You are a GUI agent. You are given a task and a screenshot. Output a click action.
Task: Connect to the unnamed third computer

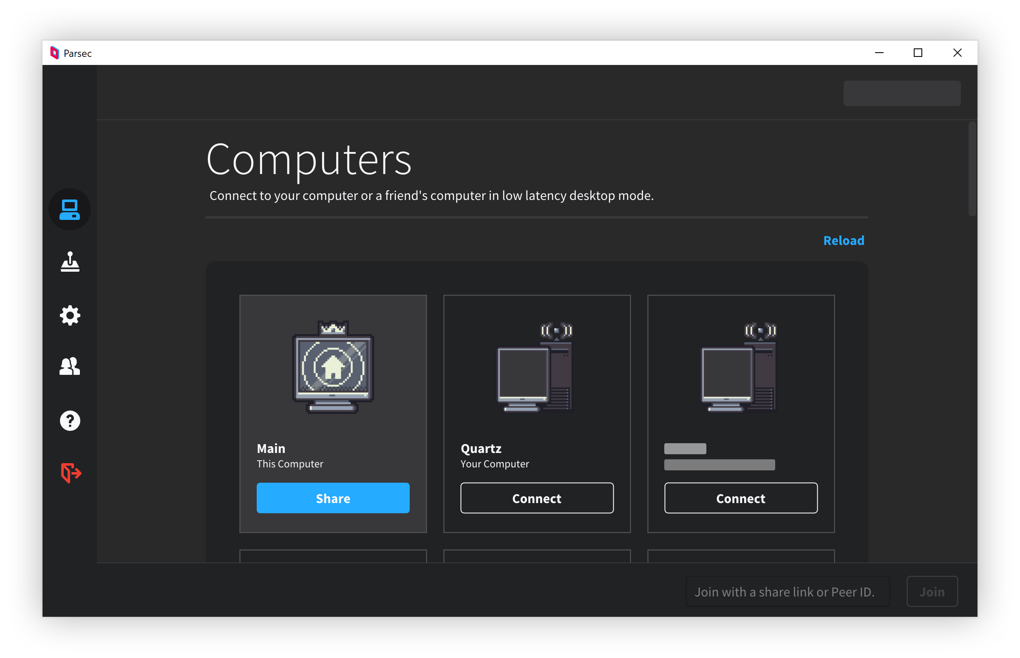point(741,498)
